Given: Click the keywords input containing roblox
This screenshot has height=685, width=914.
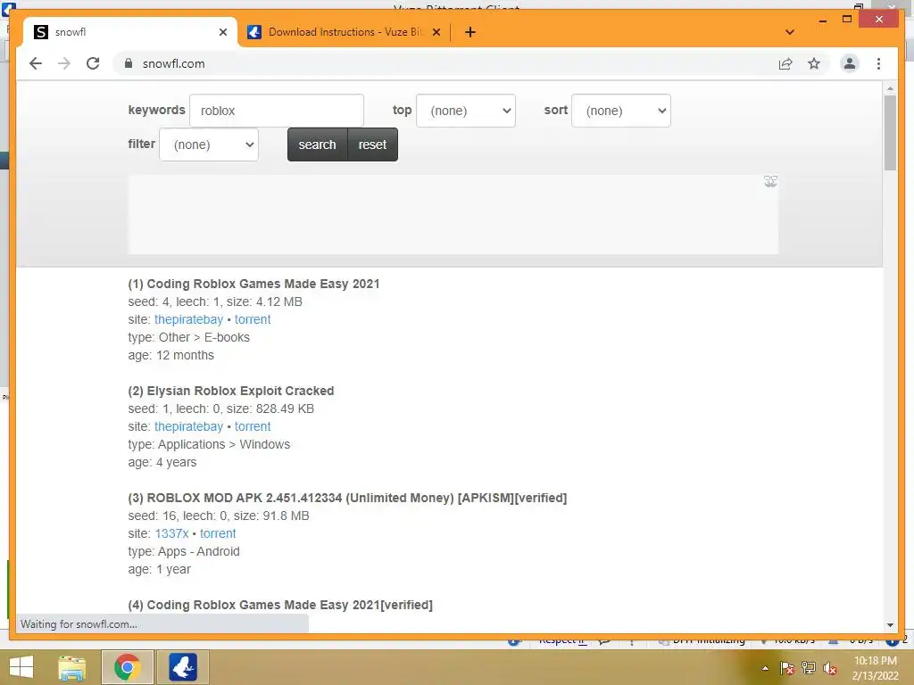Looking at the screenshot, I should [x=277, y=111].
